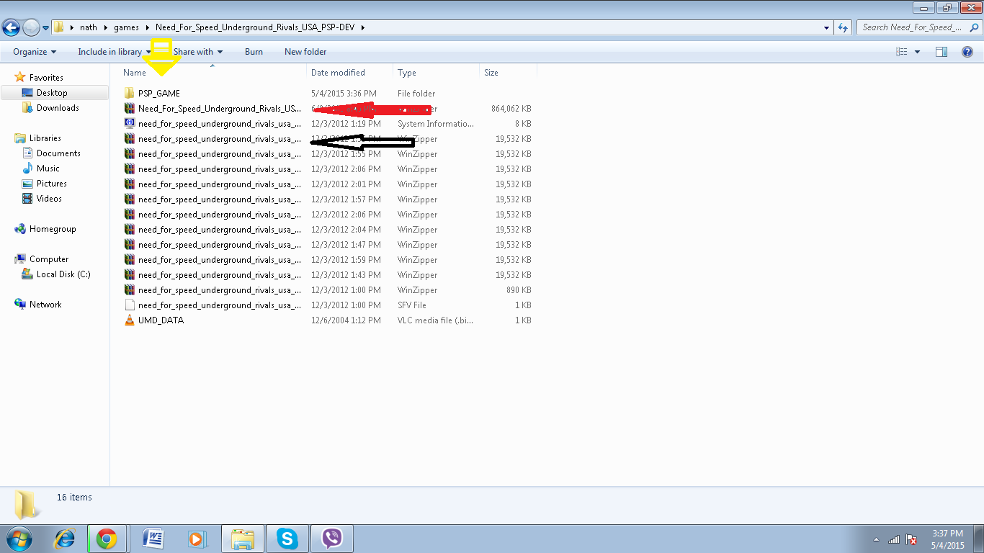Show hidden tray icons arrow
Image resolution: width=984 pixels, height=553 pixels.
click(877, 539)
